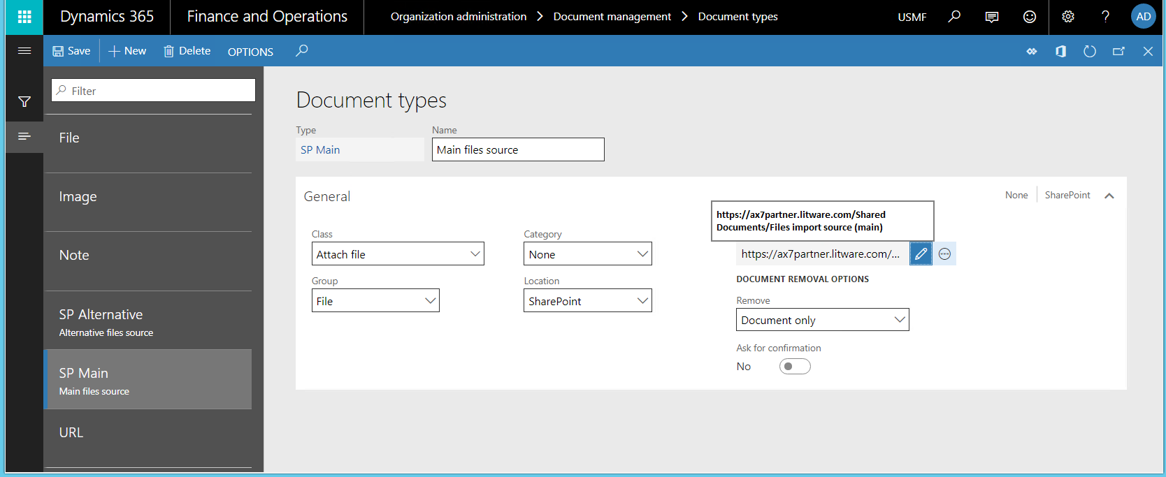
Task: Select the Note document type
Action: [x=148, y=260]
